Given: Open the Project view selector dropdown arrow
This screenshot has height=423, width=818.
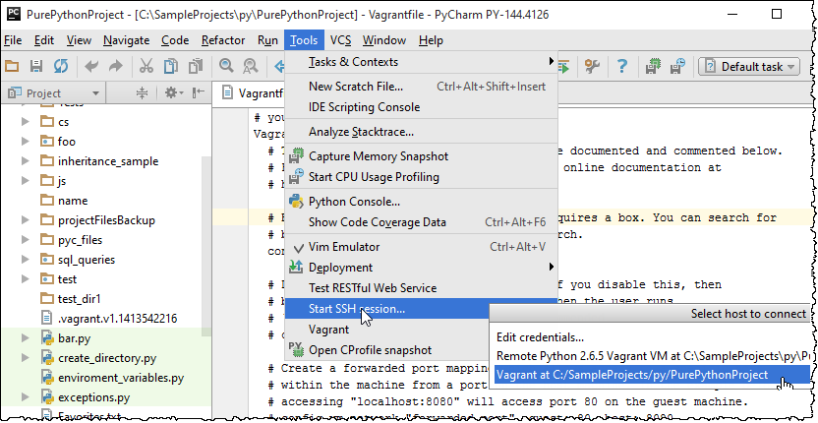Looking at the screenshot, I should (95, 93).
